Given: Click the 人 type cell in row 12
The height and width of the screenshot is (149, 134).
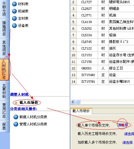Looking at the screenshot, I should point(103,68).
